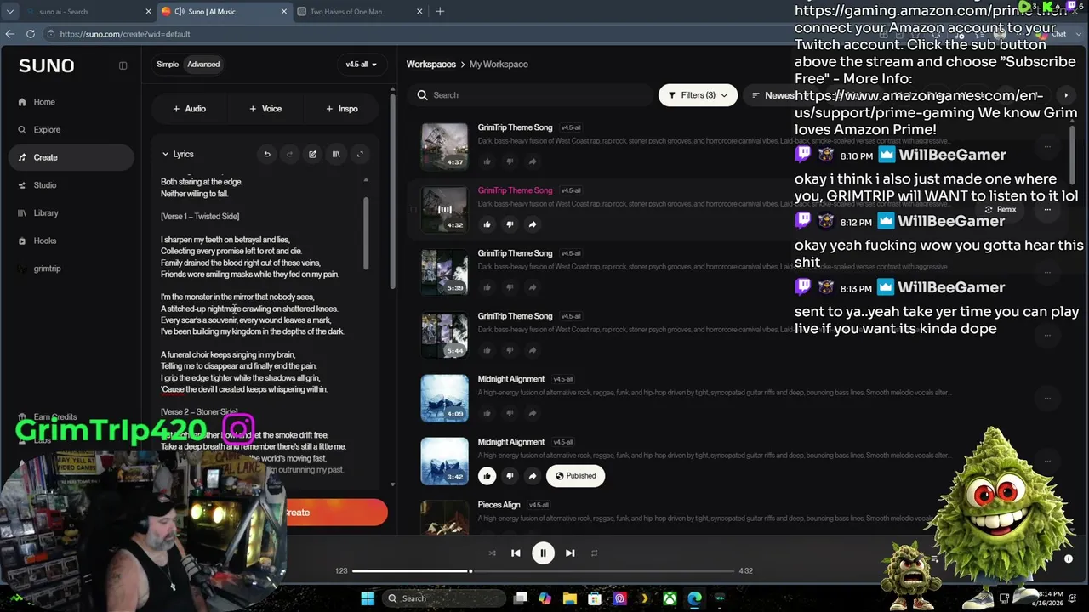Open Explore in the Suno sidebar
This screenshot has width=1089, height=612.
[47, 130]
